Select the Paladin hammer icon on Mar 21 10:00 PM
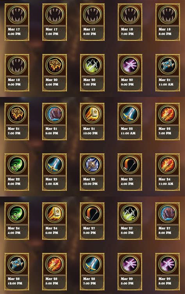 [x=92, y=114]
